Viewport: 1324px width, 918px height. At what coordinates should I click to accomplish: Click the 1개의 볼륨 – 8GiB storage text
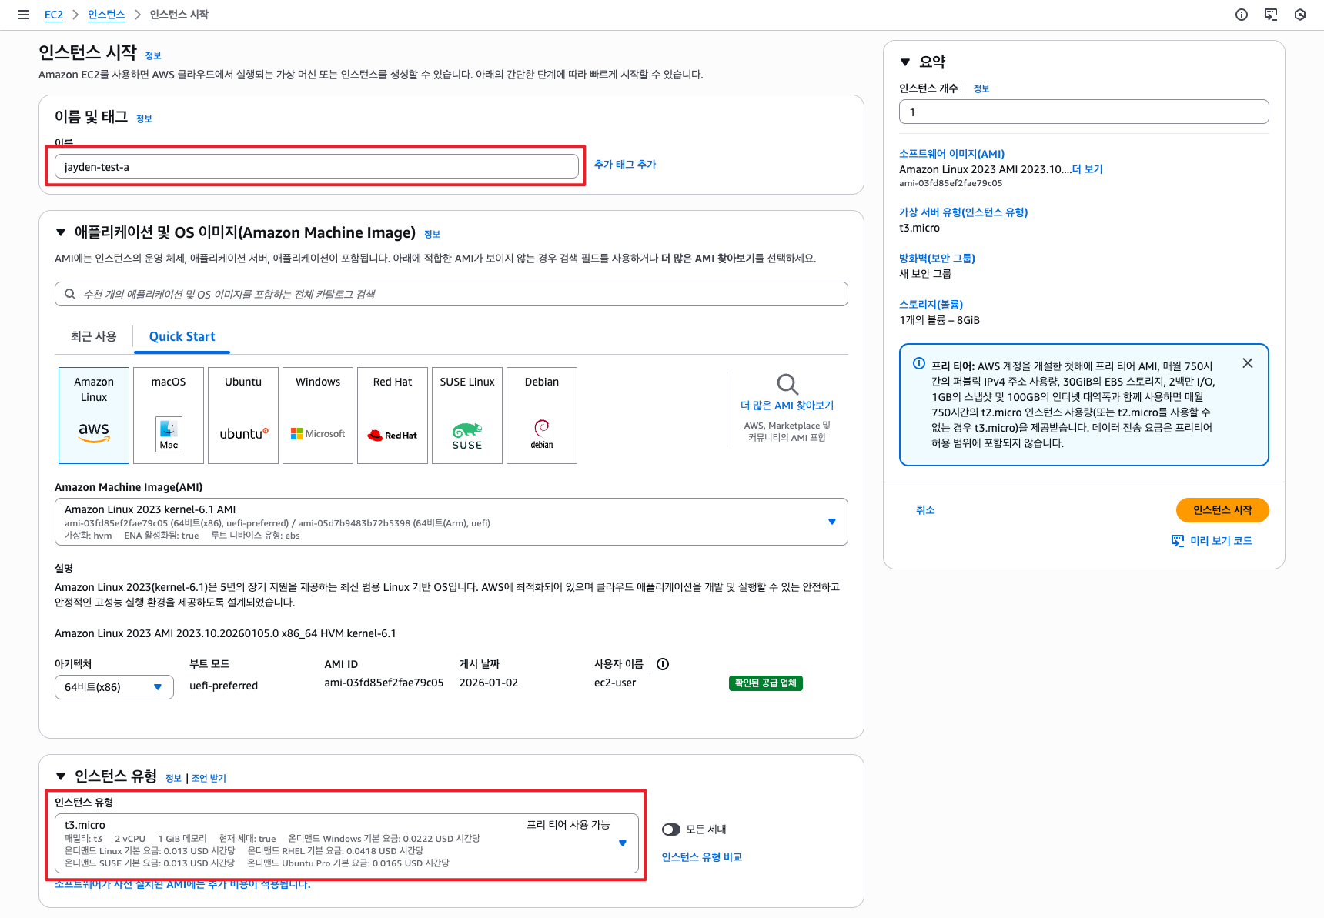[x=940, y=320]
